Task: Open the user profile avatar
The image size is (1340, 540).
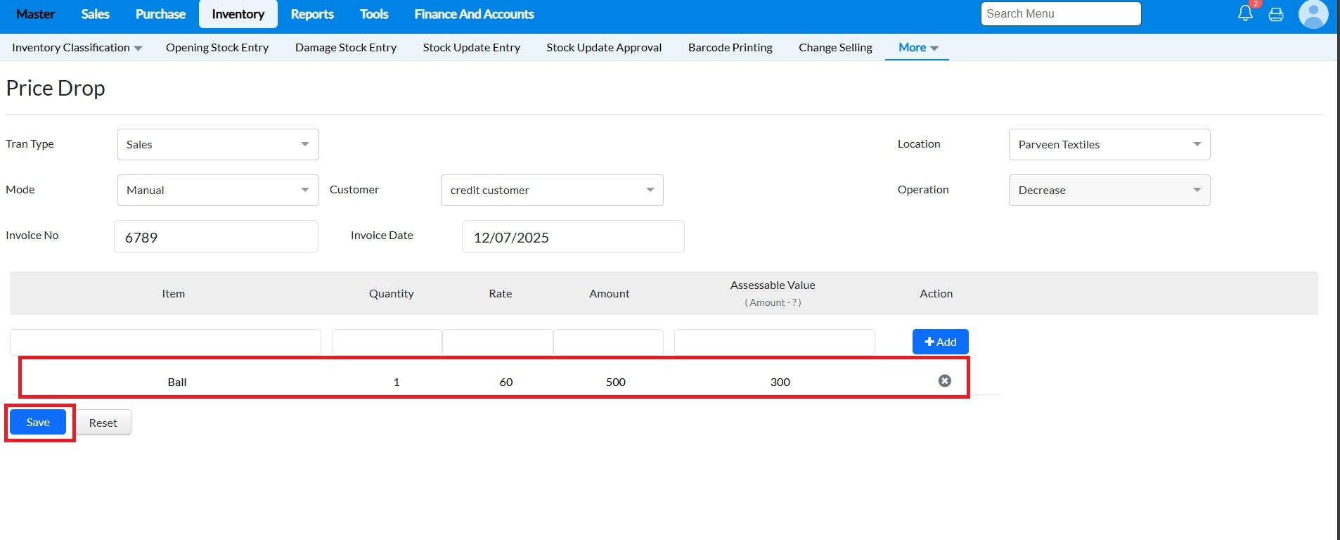Action: (1313, 14)
